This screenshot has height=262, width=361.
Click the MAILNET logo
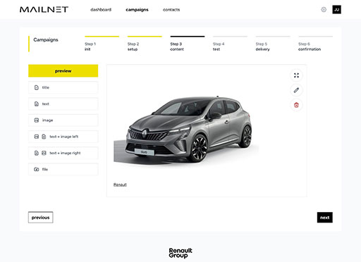pos(44,10)
